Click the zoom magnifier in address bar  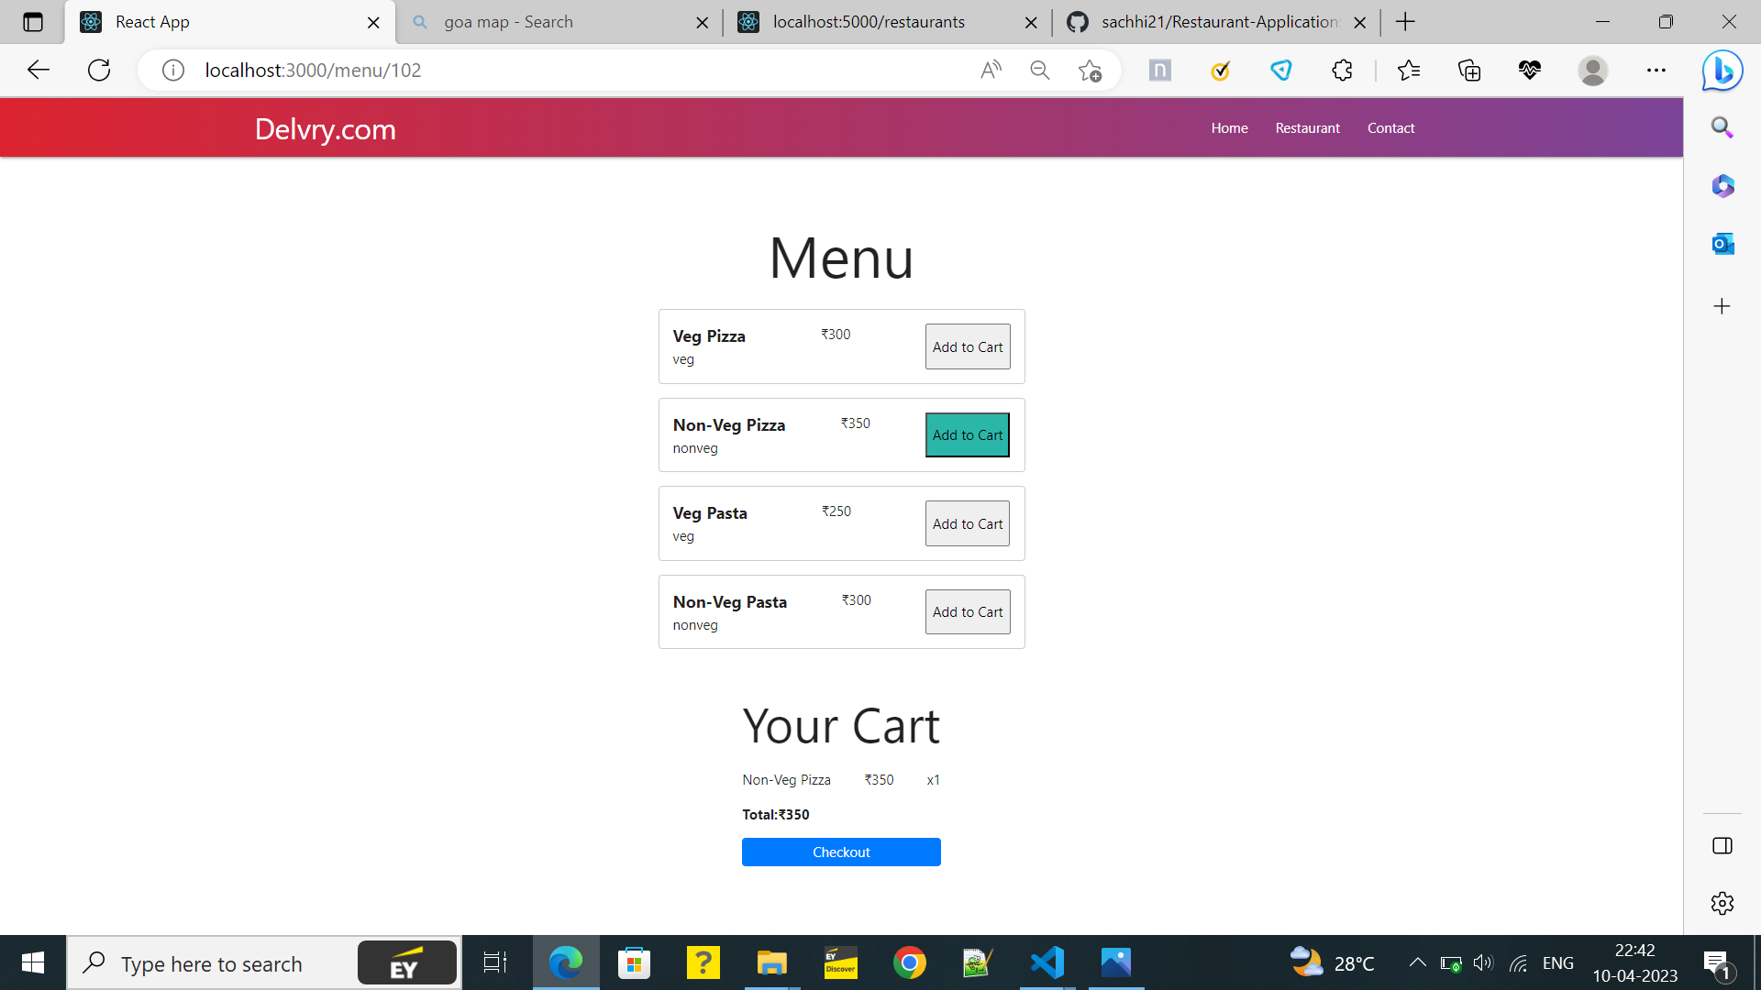pyautogui.click(x=1039, y=70)
